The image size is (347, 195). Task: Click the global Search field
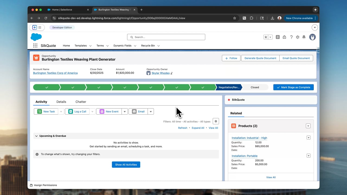coord(166,37)
